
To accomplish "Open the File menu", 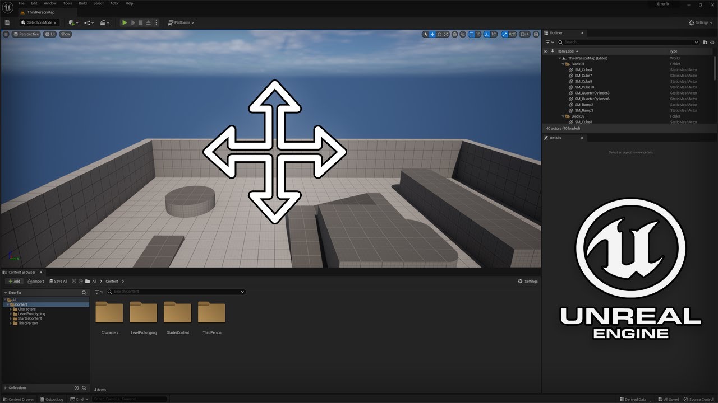I will [x=21, y=3].
